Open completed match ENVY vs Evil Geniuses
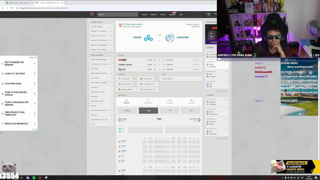320x180 pixels. 217,112
